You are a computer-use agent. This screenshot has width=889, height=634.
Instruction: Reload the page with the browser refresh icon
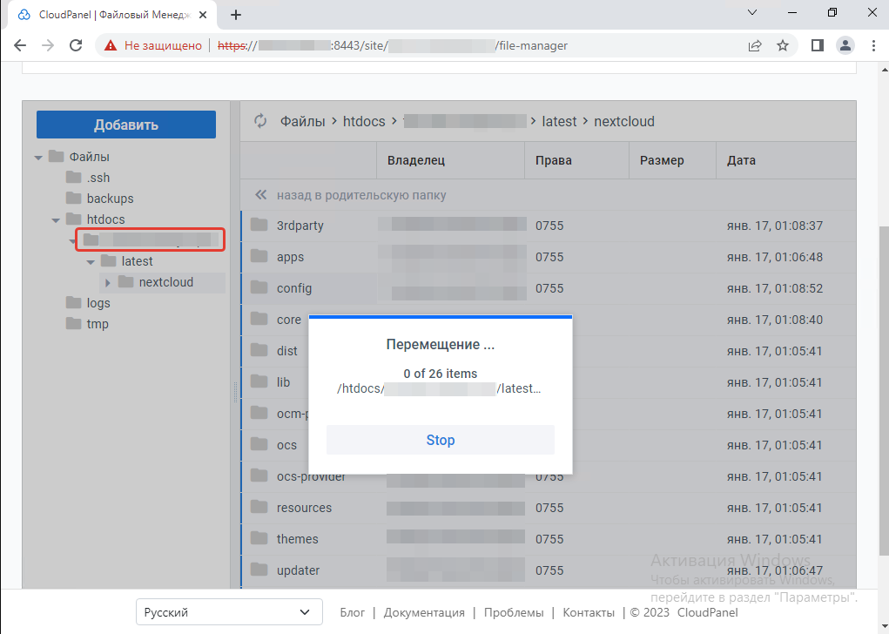(76, 45)
